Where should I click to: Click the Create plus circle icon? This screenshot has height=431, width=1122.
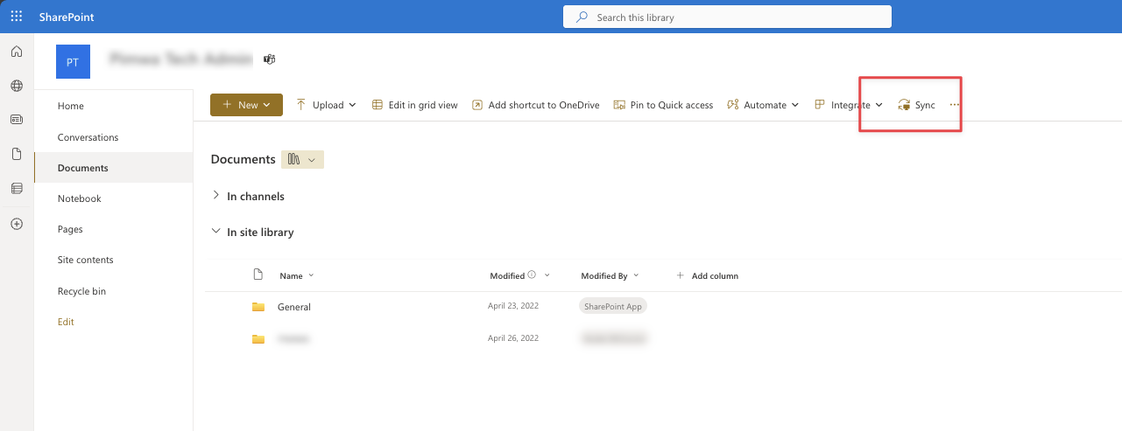pos(17,224)
